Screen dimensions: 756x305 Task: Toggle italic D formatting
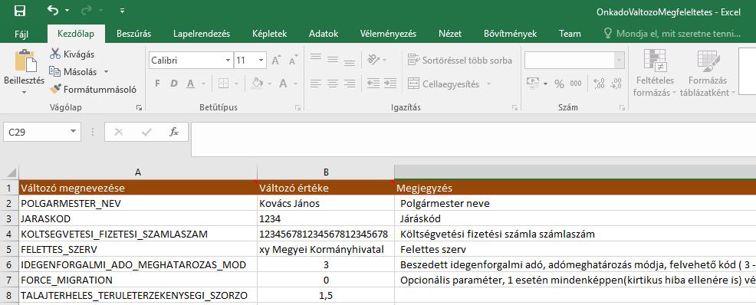click(x=173, y=84)
